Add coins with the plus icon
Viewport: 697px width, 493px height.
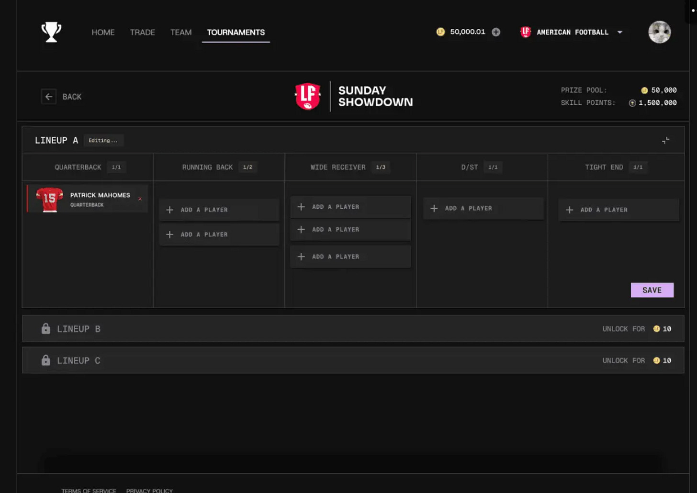[x=496, y=32]
